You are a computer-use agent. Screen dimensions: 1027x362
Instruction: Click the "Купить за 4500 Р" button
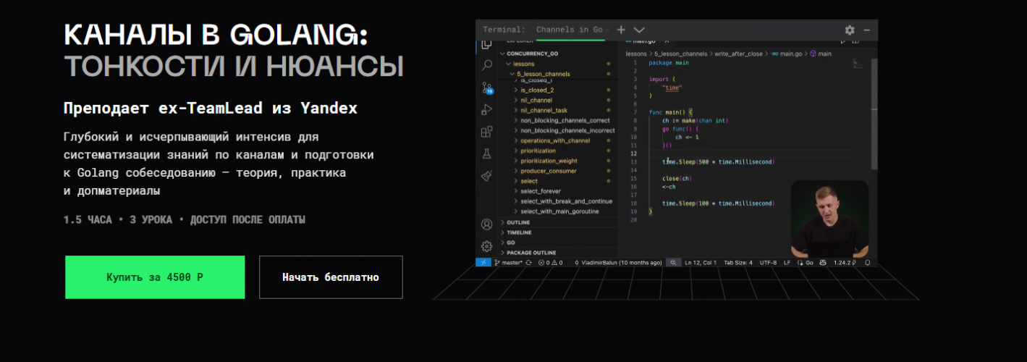[155, 277]
